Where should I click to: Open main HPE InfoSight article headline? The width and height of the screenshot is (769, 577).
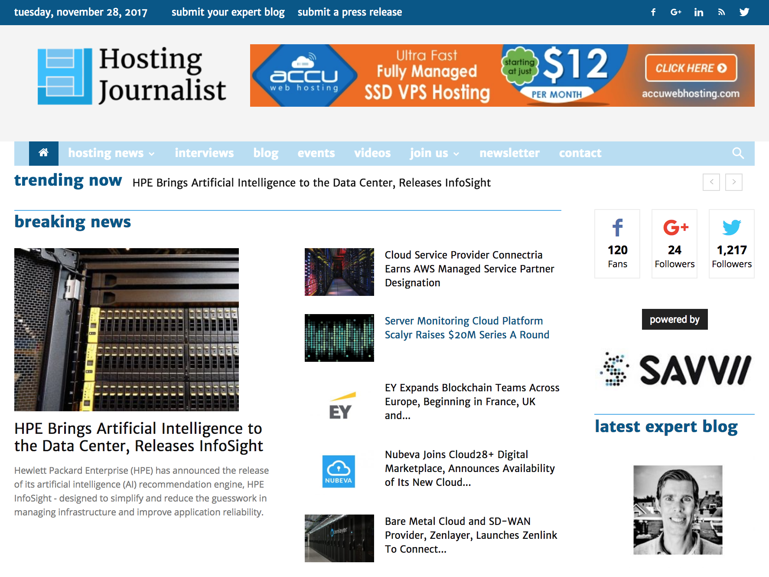(x=139, y=437)
